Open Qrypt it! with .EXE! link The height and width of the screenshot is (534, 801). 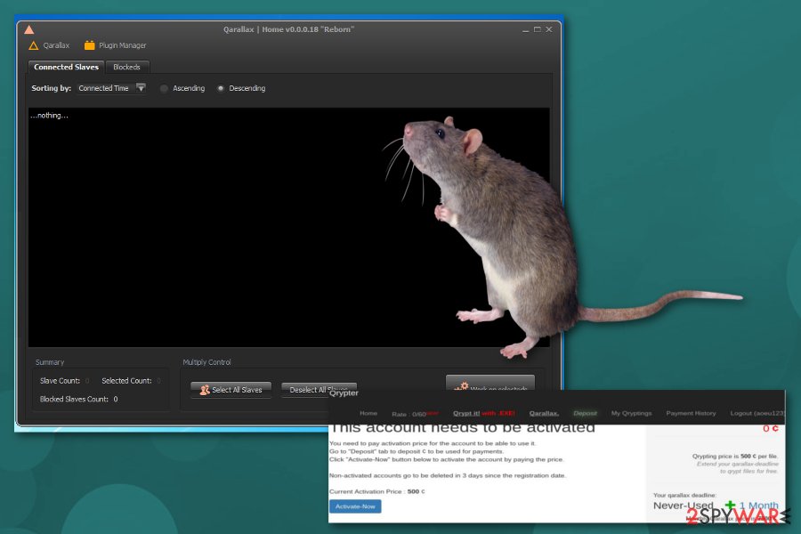[484, 413]
